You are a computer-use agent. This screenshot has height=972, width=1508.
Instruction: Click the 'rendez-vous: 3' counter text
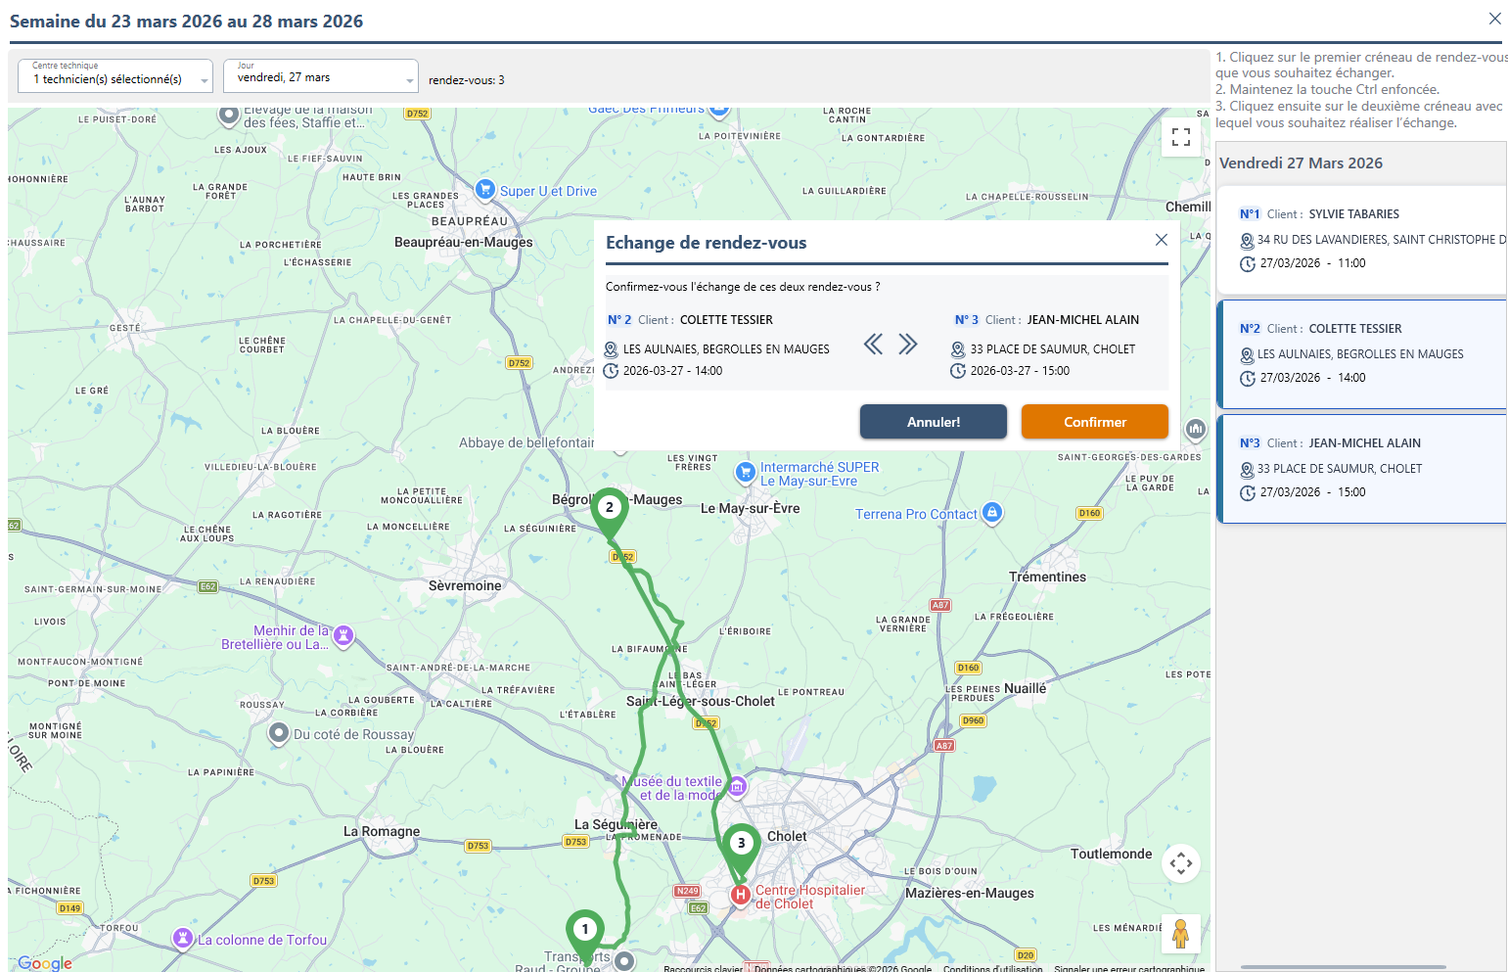tap(467, 80)
